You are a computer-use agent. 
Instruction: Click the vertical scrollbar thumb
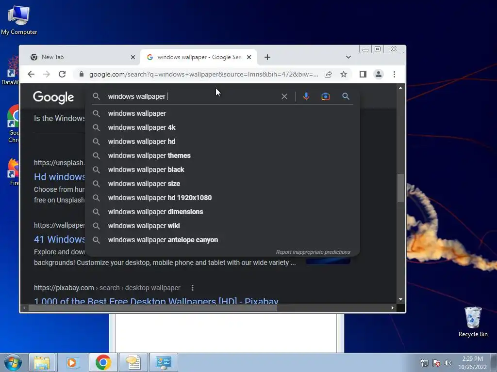point(400,187)
